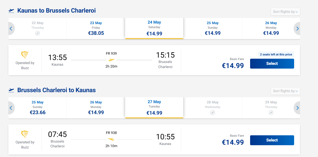Viewport: 318px width, 157px height.
Task: Click departing plane icon beside Kaunas to Brussels heading
Action: coord(11,11)
